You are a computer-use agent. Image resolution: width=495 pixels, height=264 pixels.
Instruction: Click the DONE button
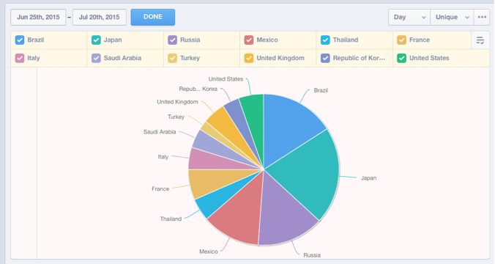[153, 17]
